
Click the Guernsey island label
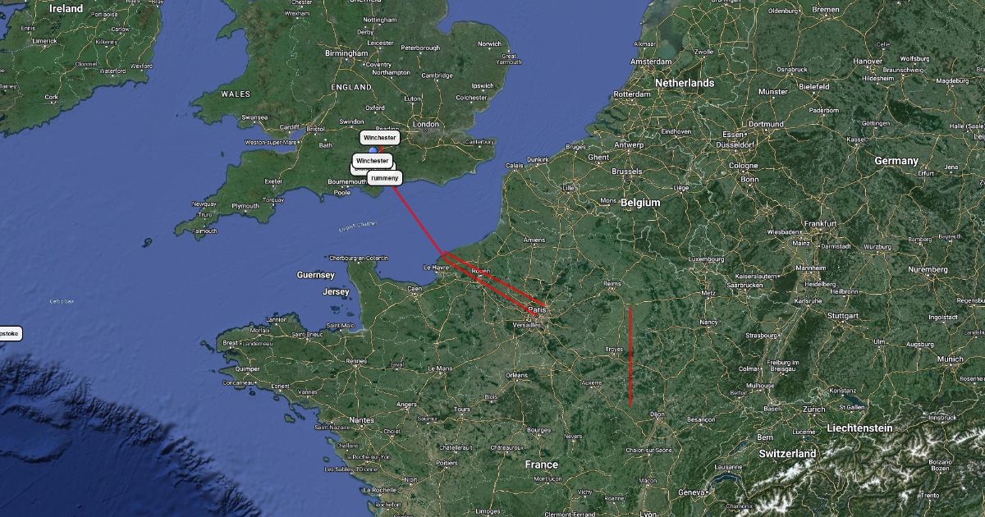[x=316, y=275]
